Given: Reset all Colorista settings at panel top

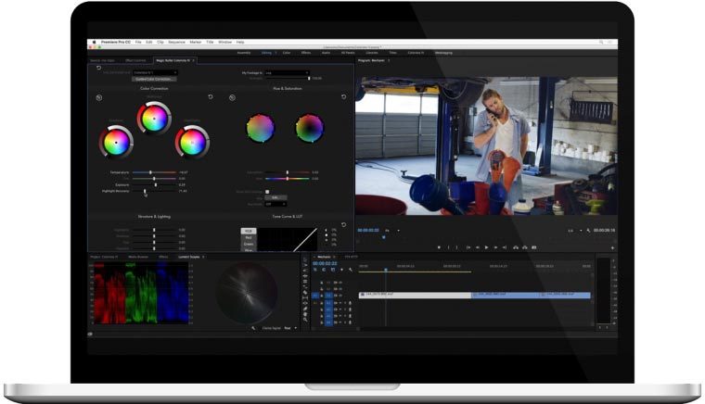Looking at the screenshot, I should tap(99, 68).
